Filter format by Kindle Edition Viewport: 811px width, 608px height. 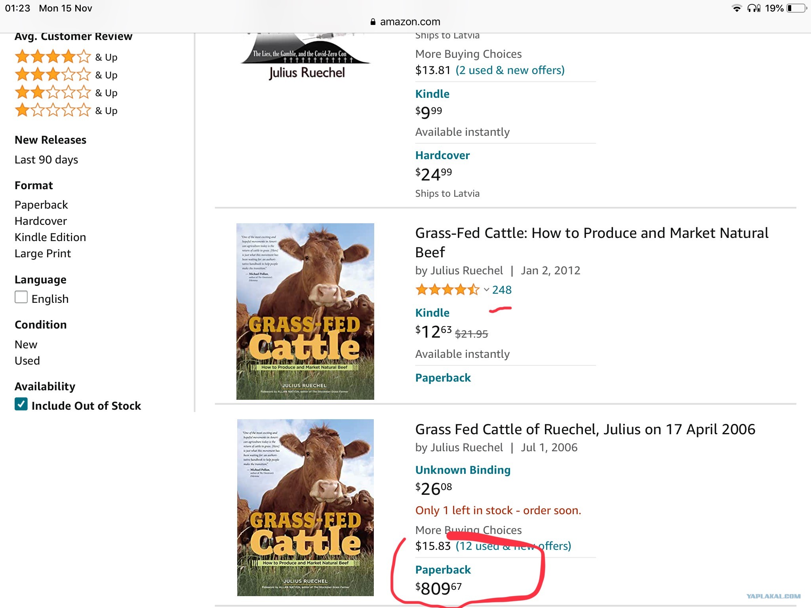pyautogui.click(x=50, y=237)
